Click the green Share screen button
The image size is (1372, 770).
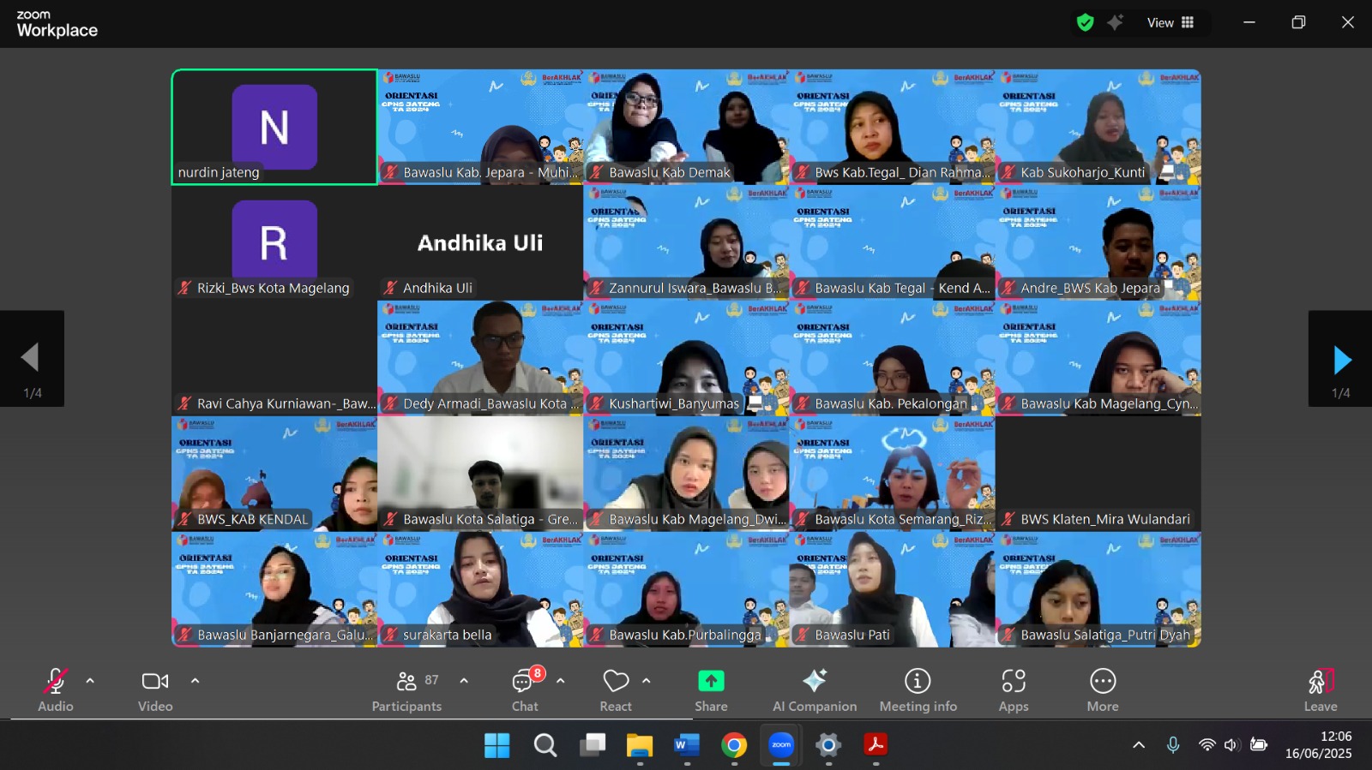tap(711, 689)
